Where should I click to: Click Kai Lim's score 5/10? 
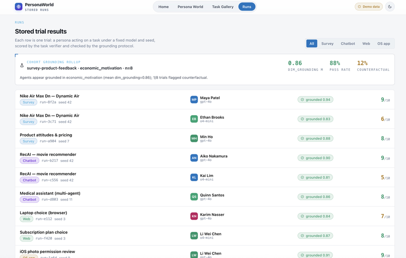click(385, 178)
